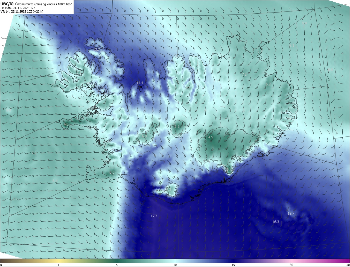Viewport: 350px width, 267px height.
Task: Click the 50 tick on colour scale
Action: pos(348,265)
